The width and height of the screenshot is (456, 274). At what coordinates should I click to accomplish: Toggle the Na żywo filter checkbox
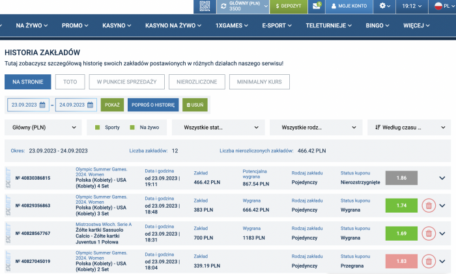point(132,128)
